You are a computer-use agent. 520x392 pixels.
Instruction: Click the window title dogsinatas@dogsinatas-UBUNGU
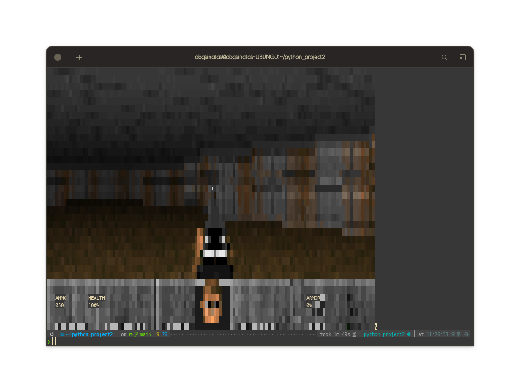click(260, 57)
